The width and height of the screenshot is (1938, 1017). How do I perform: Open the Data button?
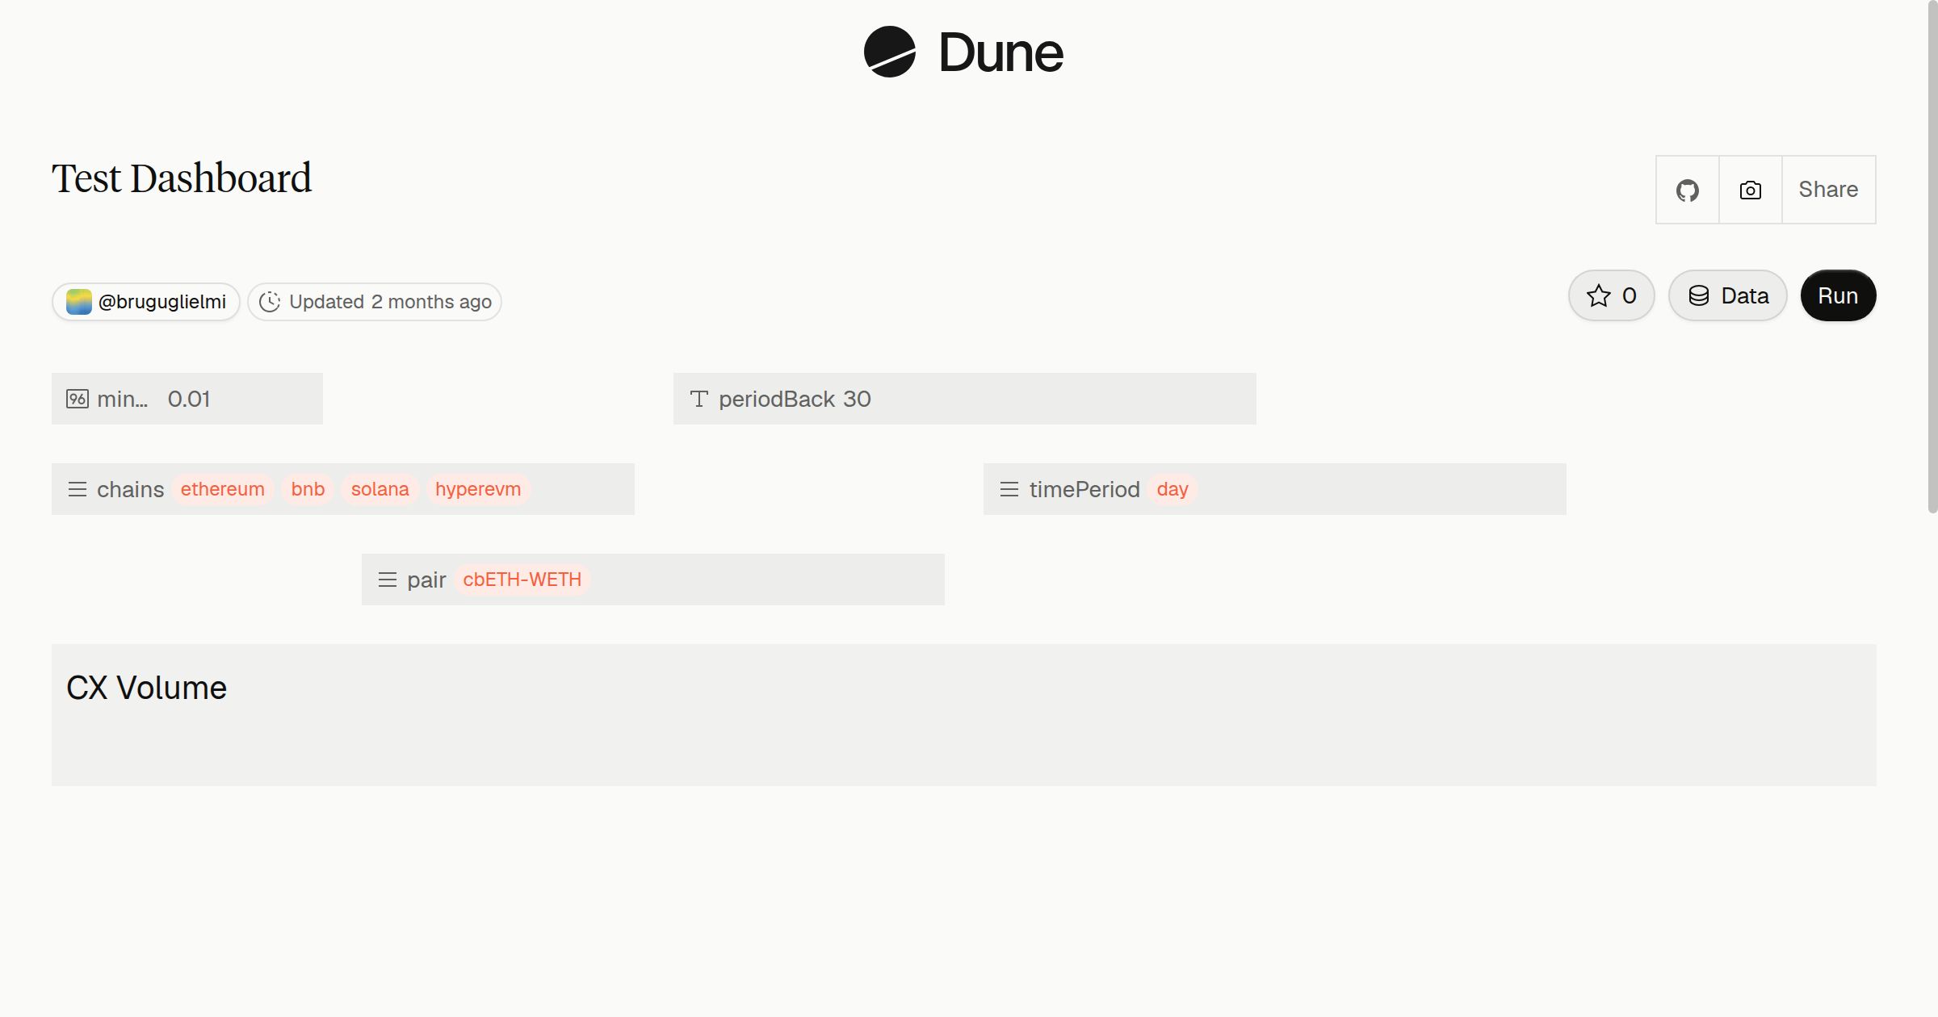1727,295
